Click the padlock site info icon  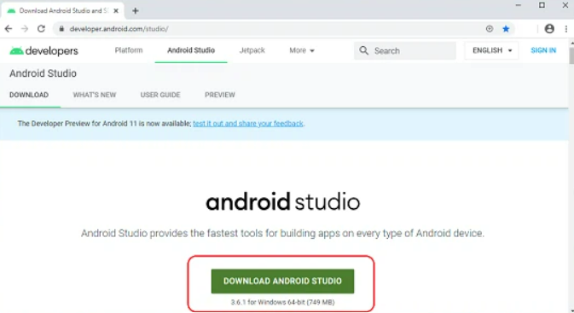(x=61, y=28)
